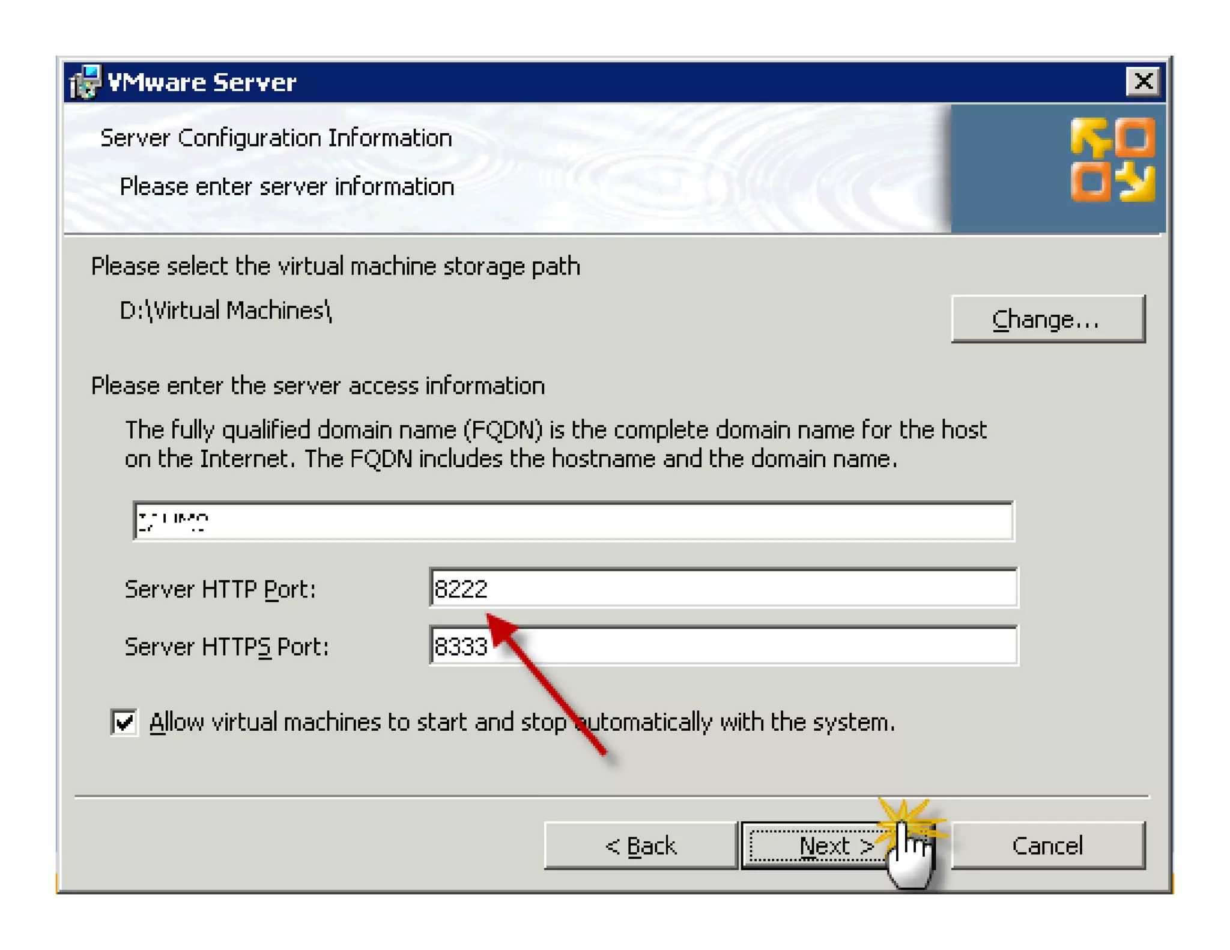Click the Change... storage path button
Image resolution: width=1230 pixels, height=950 pixels.
coord(1048,319)
